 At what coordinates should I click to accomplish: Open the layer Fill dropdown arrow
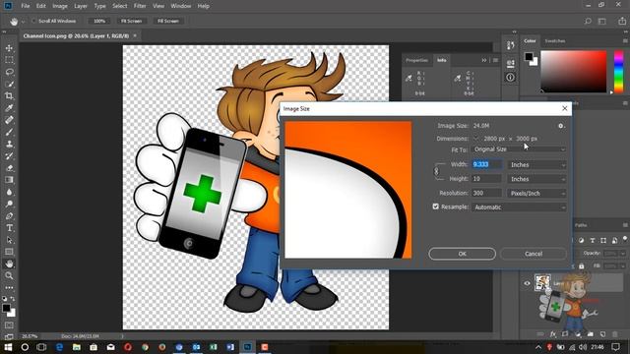623,266
